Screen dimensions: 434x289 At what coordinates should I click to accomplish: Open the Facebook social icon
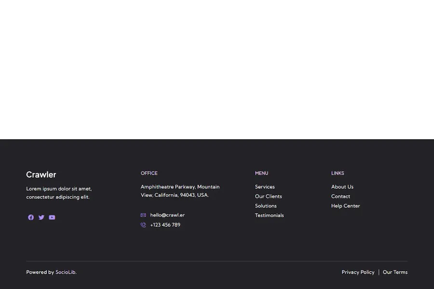(31, 217)
